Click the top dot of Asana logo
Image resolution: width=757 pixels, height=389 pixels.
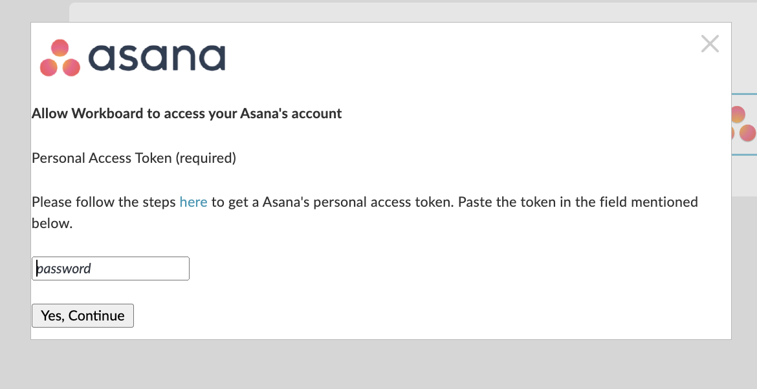pyautogui.click(x=60, y=48)
